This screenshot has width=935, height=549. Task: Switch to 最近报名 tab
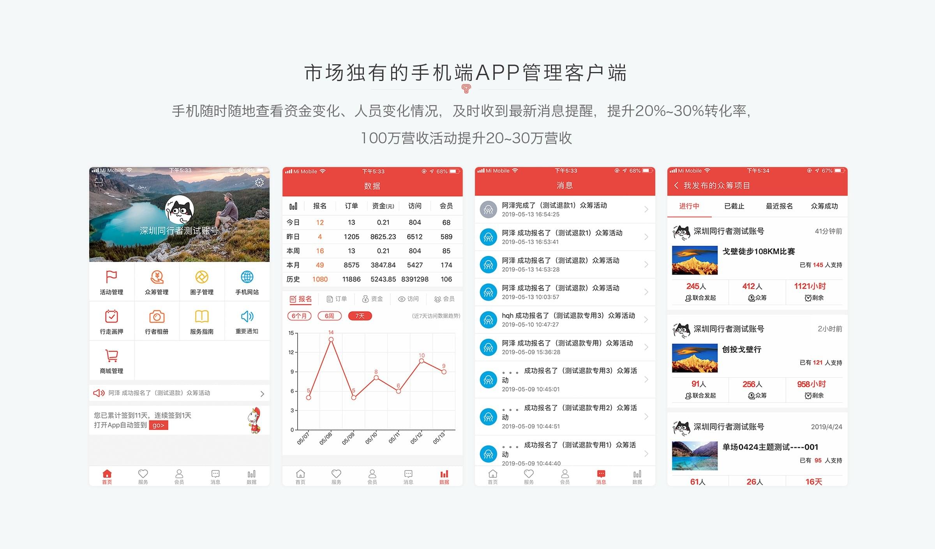tap(779, 206)
